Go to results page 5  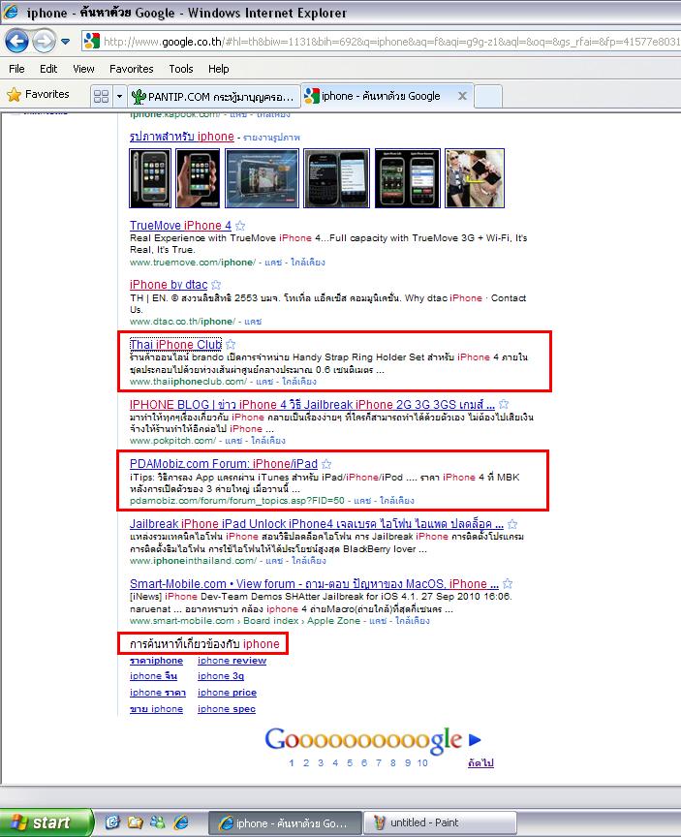coord(350,762)
